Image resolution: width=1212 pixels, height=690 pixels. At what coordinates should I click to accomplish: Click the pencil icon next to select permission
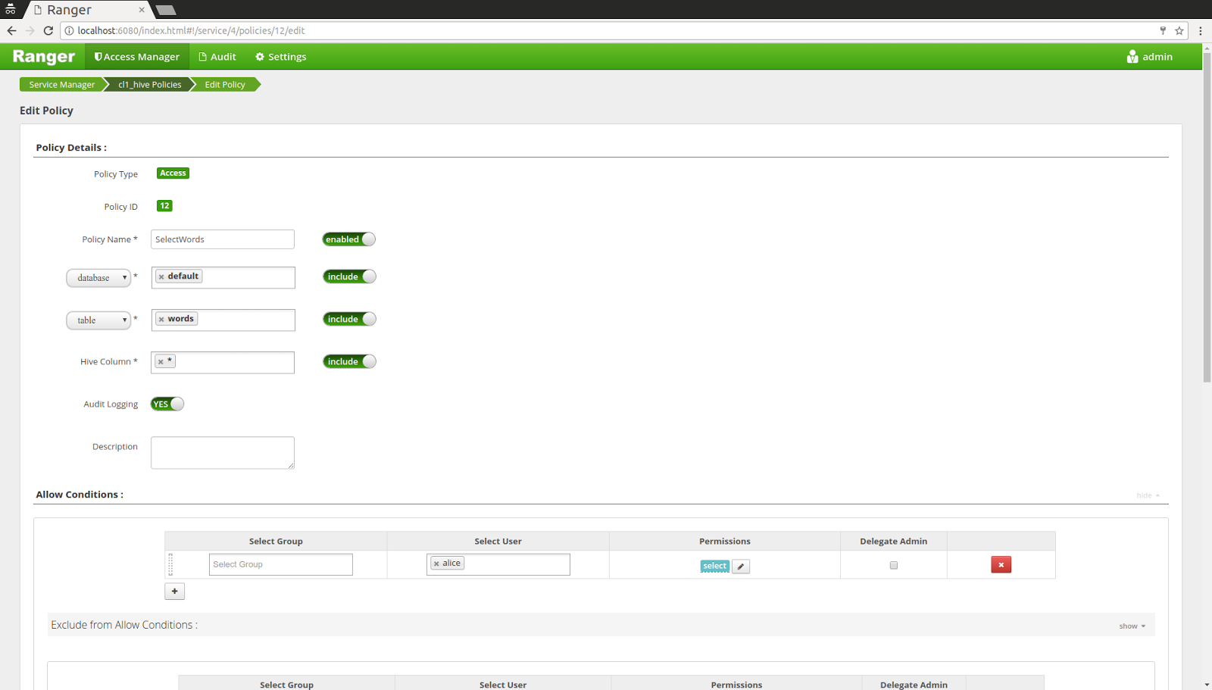(740, 566)
